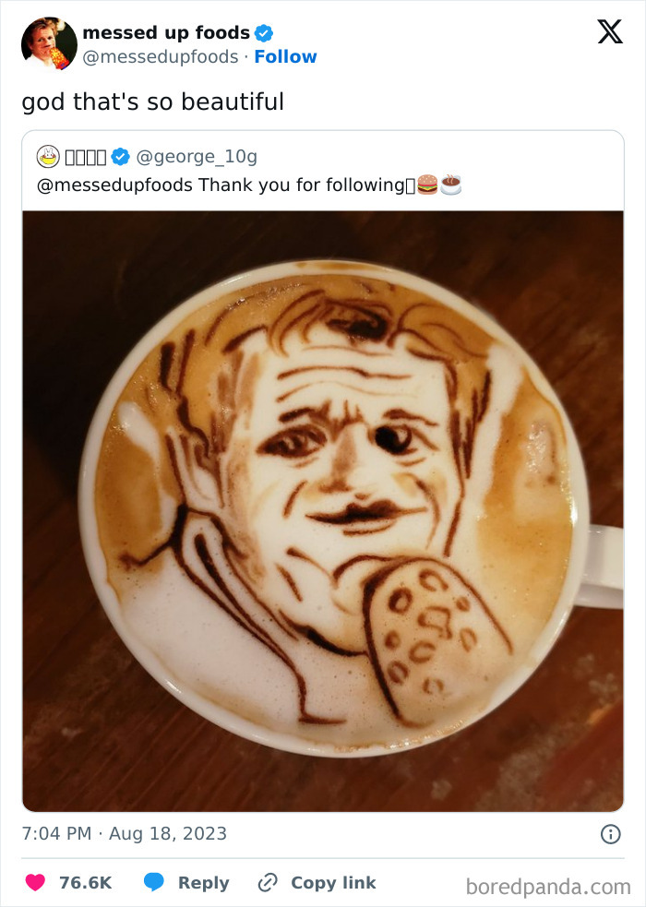
Task: Click the @messedupfoods mention in quoted tweet
Action: click(114, 185)
